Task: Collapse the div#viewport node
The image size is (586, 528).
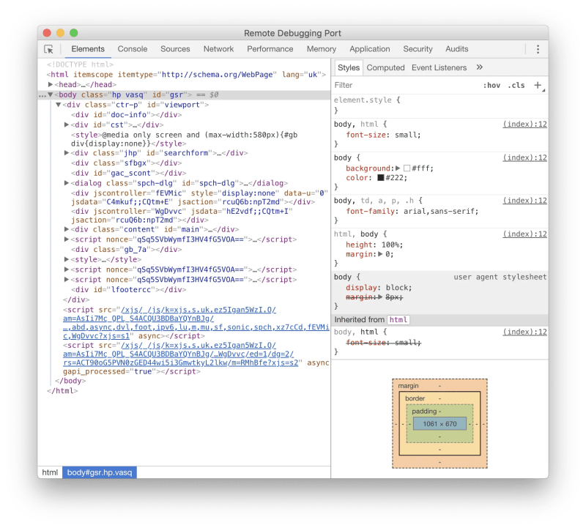Action: pos(59,105)
